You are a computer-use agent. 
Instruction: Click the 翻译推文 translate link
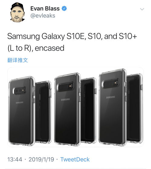[x=18, y=60]
